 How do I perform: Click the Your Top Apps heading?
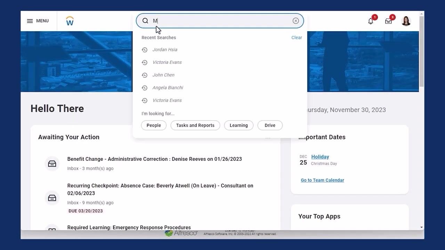point(319,216)
